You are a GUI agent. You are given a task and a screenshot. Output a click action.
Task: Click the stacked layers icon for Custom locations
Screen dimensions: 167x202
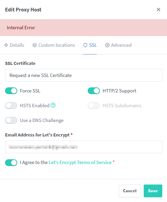tap(34, 45)
